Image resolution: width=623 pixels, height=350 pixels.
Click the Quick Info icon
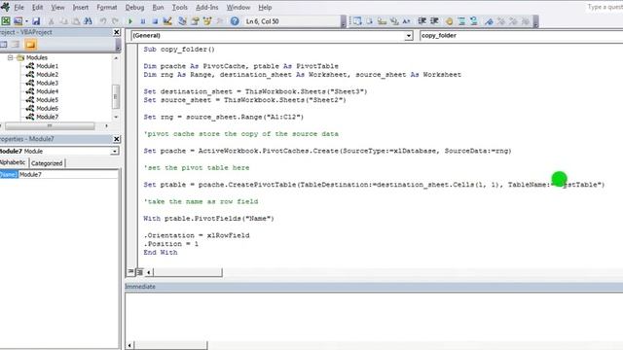pos(382,21)
